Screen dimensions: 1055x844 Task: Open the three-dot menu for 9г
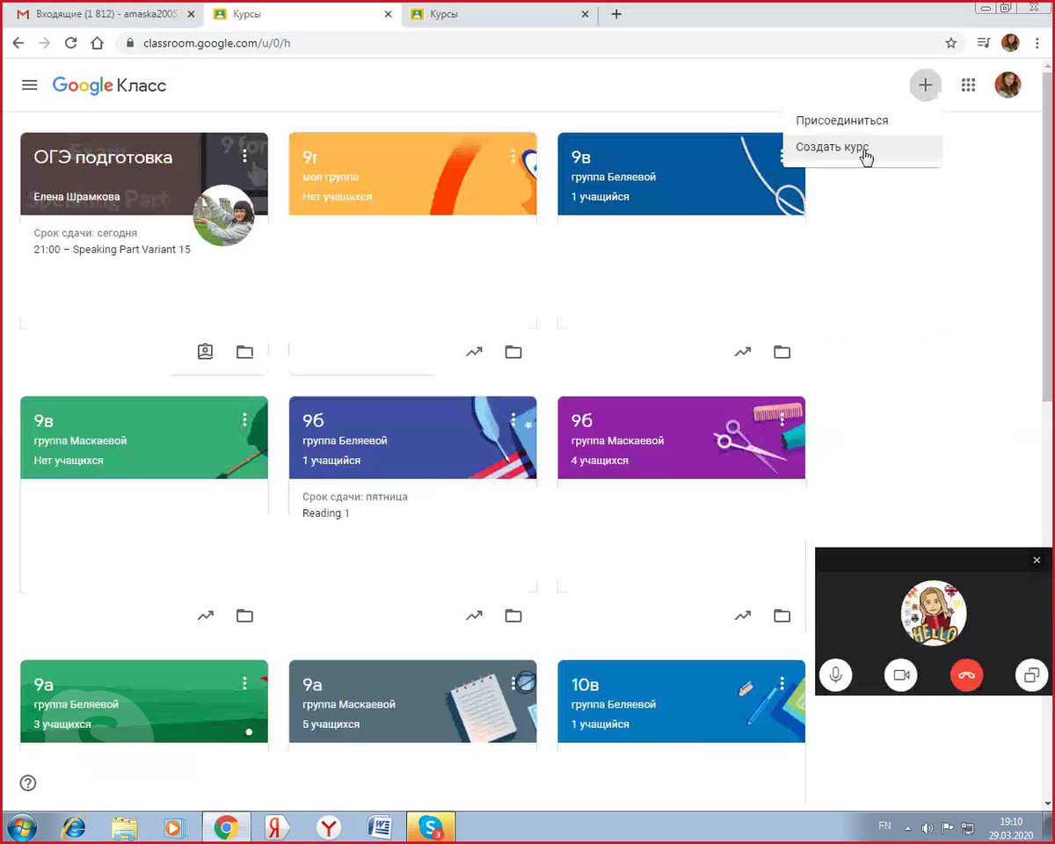click(x=513, y=156)
